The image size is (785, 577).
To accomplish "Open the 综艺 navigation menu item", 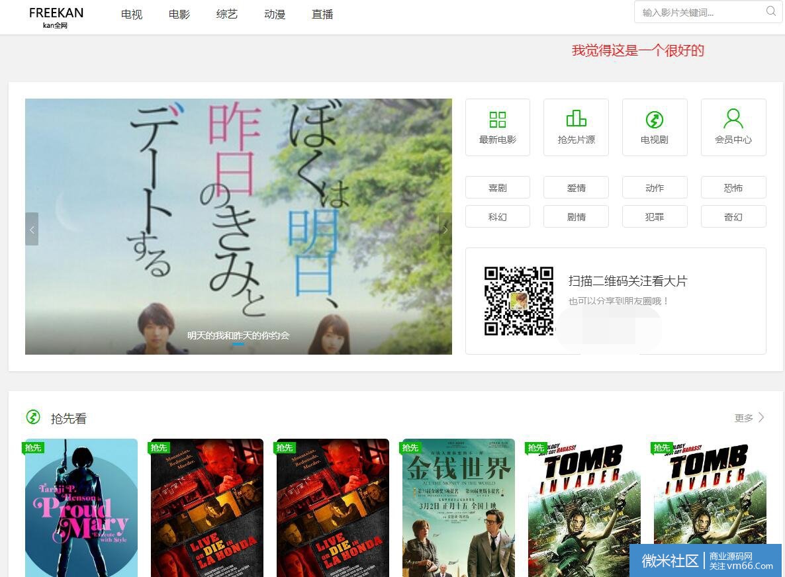I will [227, 15].
